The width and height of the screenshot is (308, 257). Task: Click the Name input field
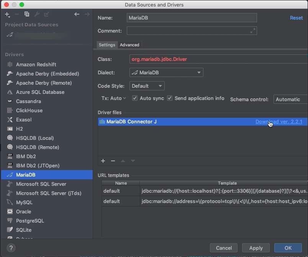[x=192, y=18]
